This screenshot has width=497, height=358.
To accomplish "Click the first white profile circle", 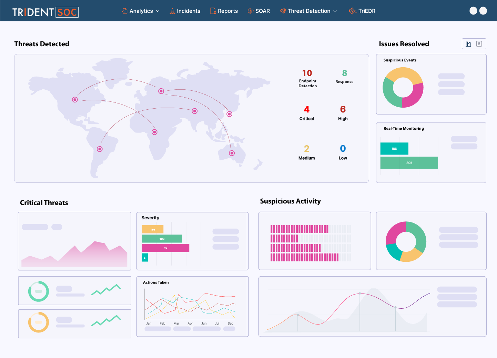I will [473, 11].
